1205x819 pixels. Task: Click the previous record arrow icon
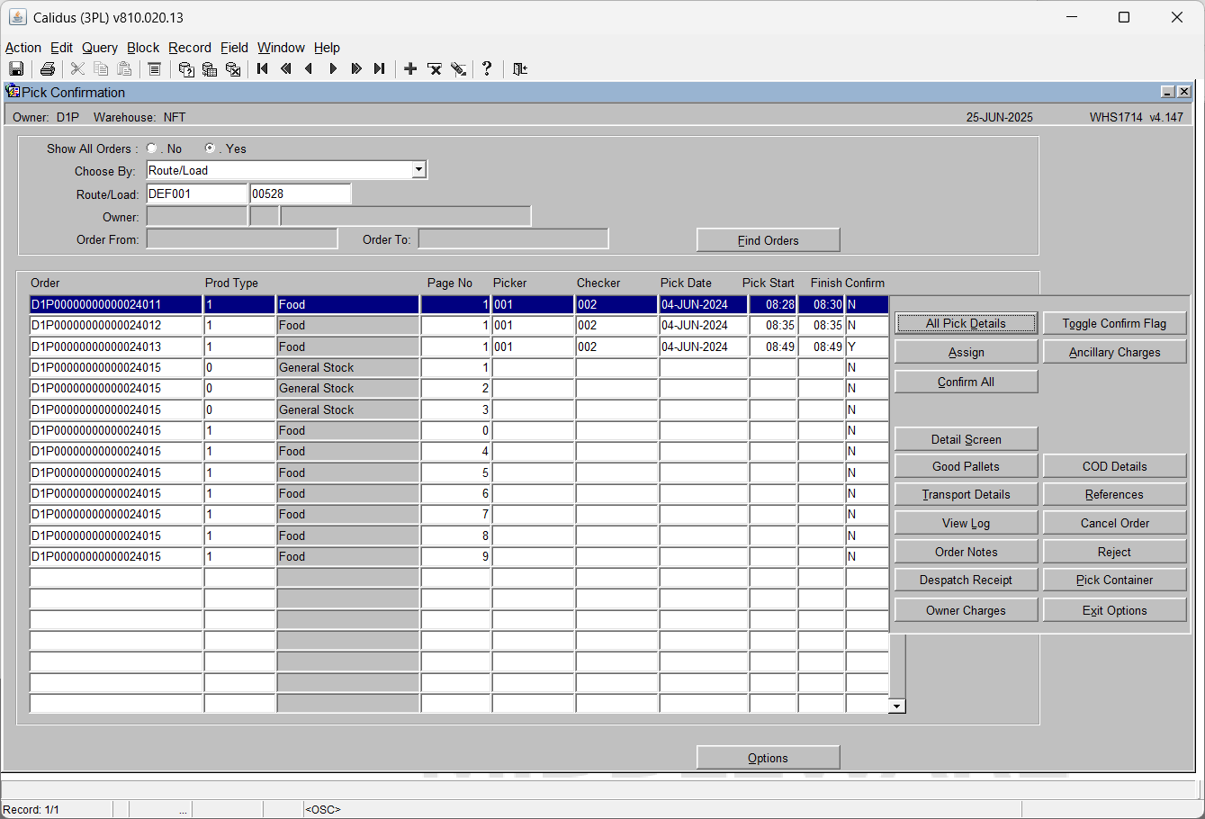tap(310, 68)
